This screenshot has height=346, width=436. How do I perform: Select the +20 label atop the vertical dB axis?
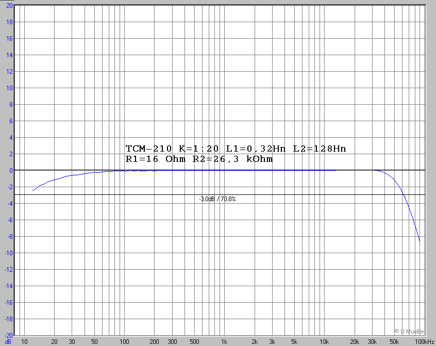click(9, 5)
